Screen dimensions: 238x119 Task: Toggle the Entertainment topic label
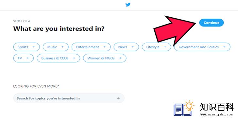pos(87,47)
